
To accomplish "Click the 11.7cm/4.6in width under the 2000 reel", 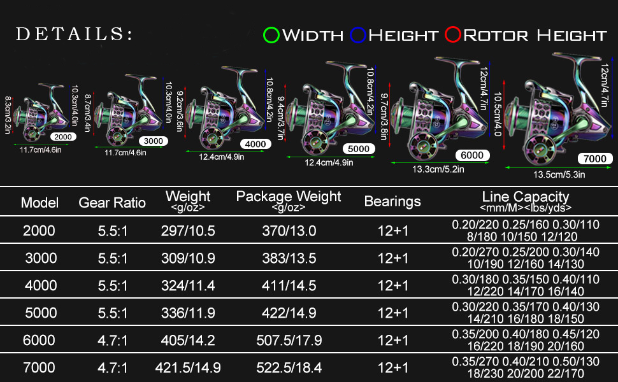I will [41, 150].
